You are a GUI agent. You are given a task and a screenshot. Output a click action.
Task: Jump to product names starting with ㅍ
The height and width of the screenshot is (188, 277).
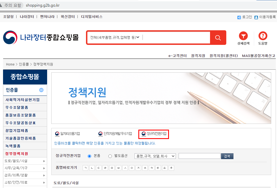click(x=165, y=168)
